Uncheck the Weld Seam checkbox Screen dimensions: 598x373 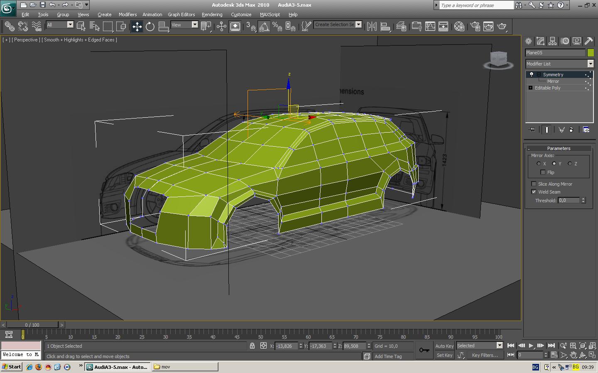pyautogui.click(x=534, y=191)
